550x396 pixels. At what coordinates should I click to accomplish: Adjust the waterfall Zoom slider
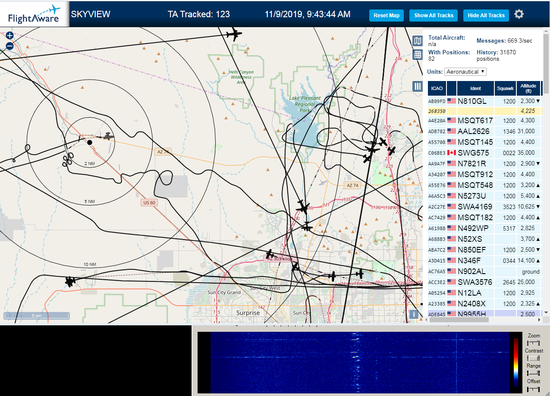[x=534, y=343]
